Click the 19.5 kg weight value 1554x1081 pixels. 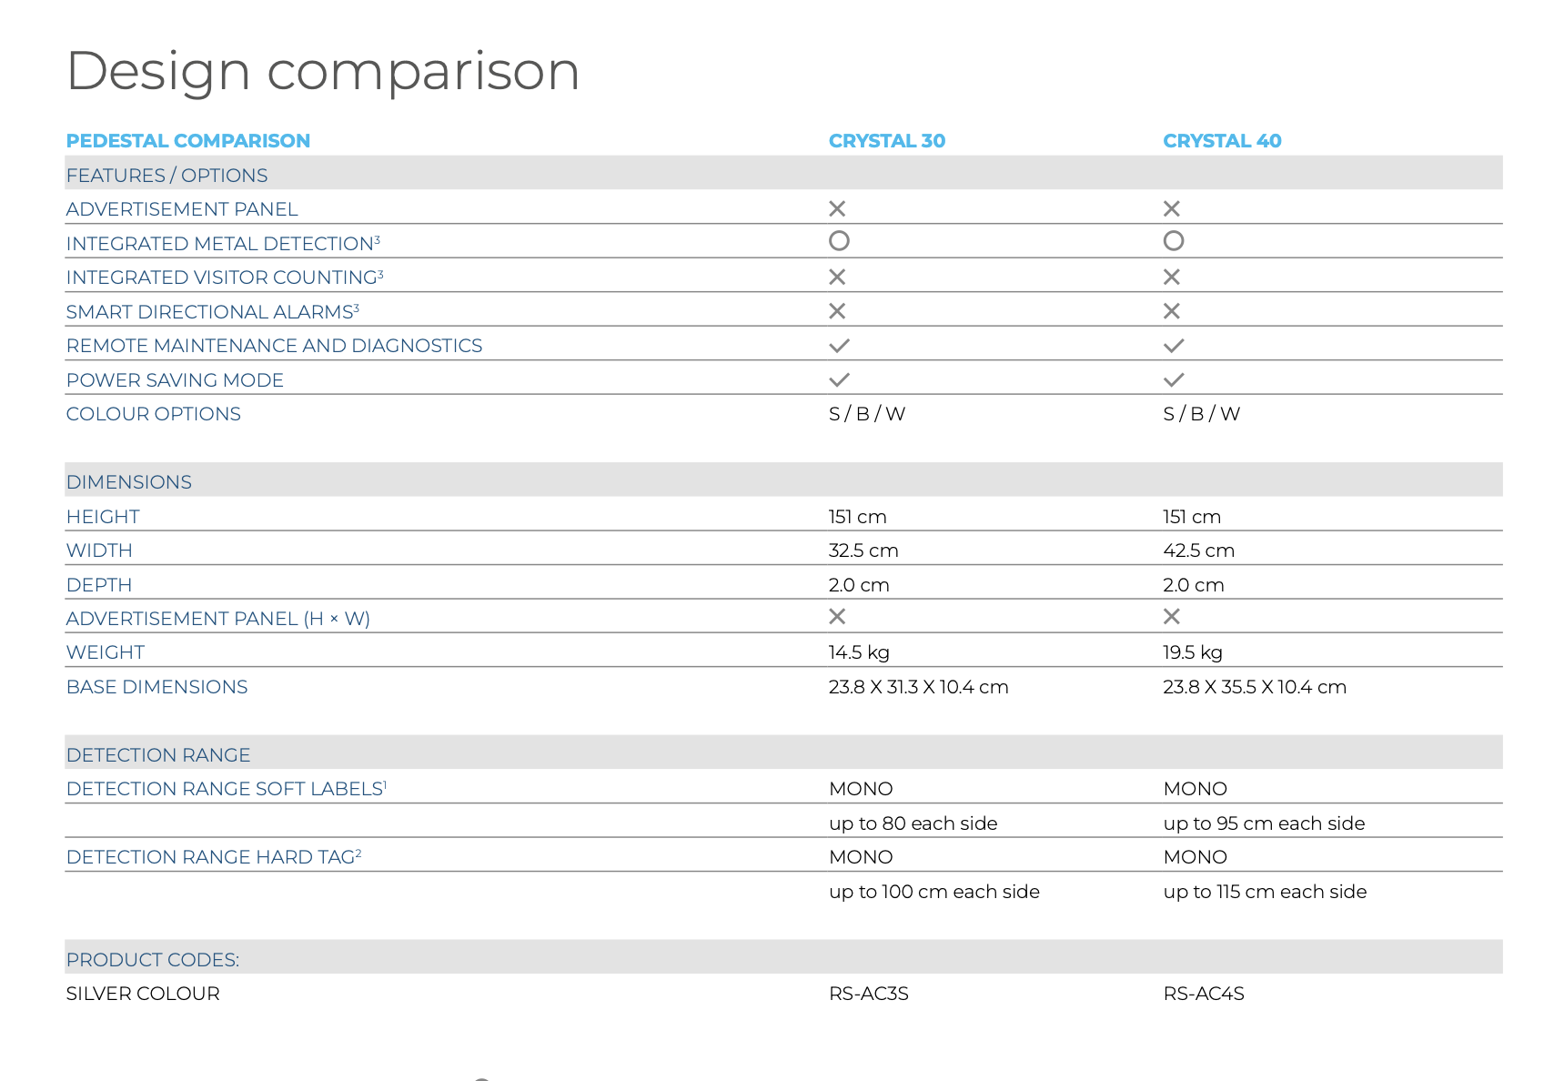pyautogui.click(x=1193, y=652)
